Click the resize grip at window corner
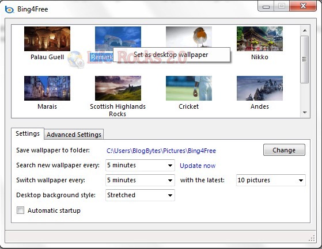This screenshot has height=249, width=322. point(312,238)
